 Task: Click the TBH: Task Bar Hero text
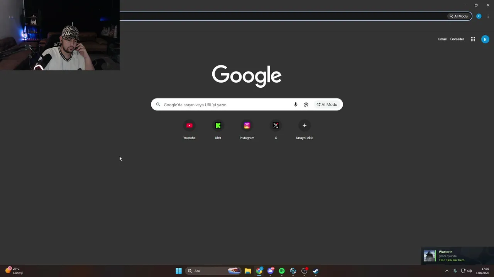[x=452, y=260]
